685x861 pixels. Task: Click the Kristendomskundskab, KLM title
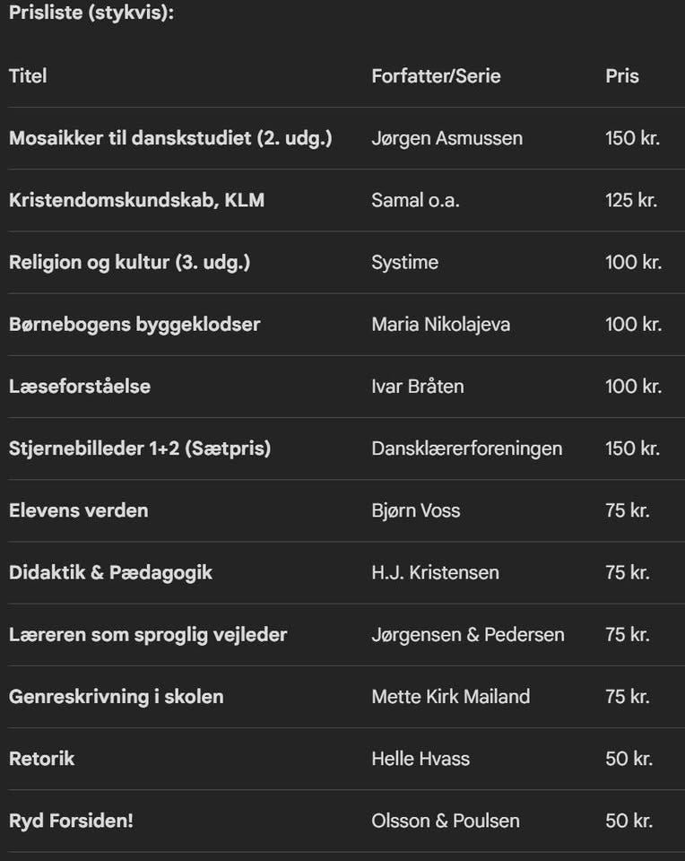(136, 200)
